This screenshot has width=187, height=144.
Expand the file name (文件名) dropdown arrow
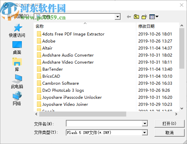click(145, 124)
